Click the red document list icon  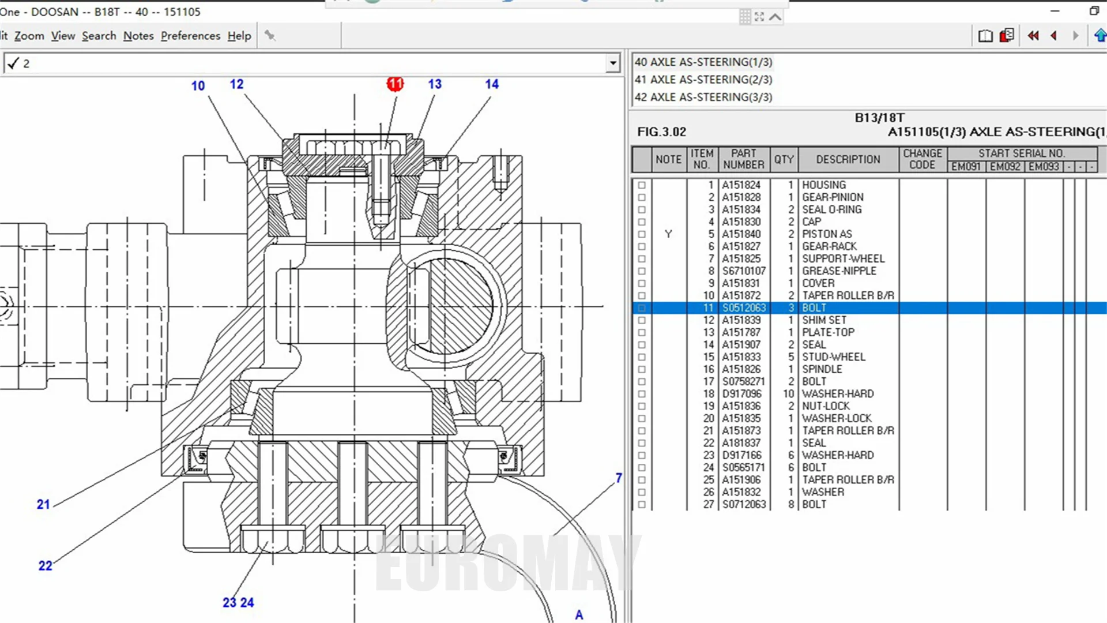pos(1007,36)
